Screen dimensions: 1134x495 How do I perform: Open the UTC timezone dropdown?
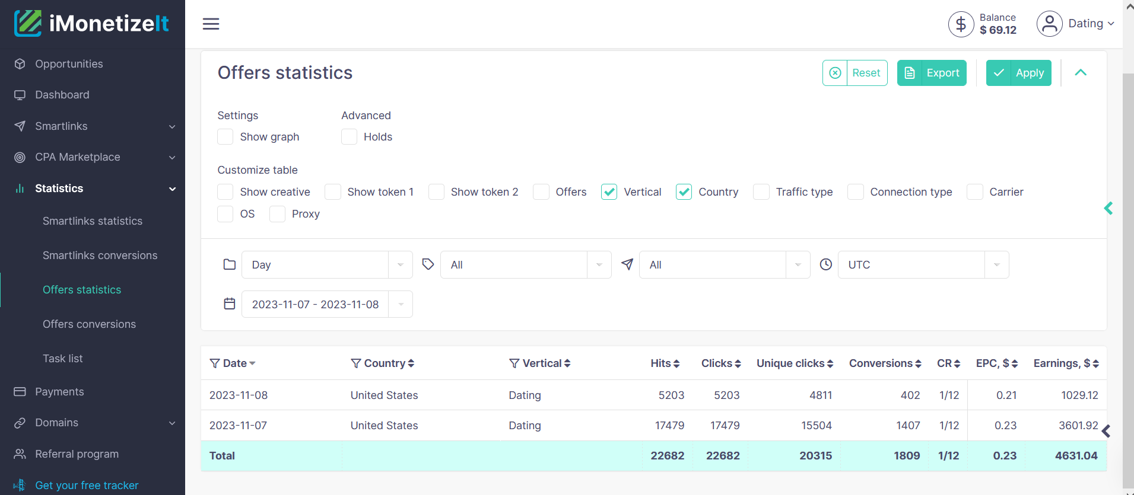923,265
